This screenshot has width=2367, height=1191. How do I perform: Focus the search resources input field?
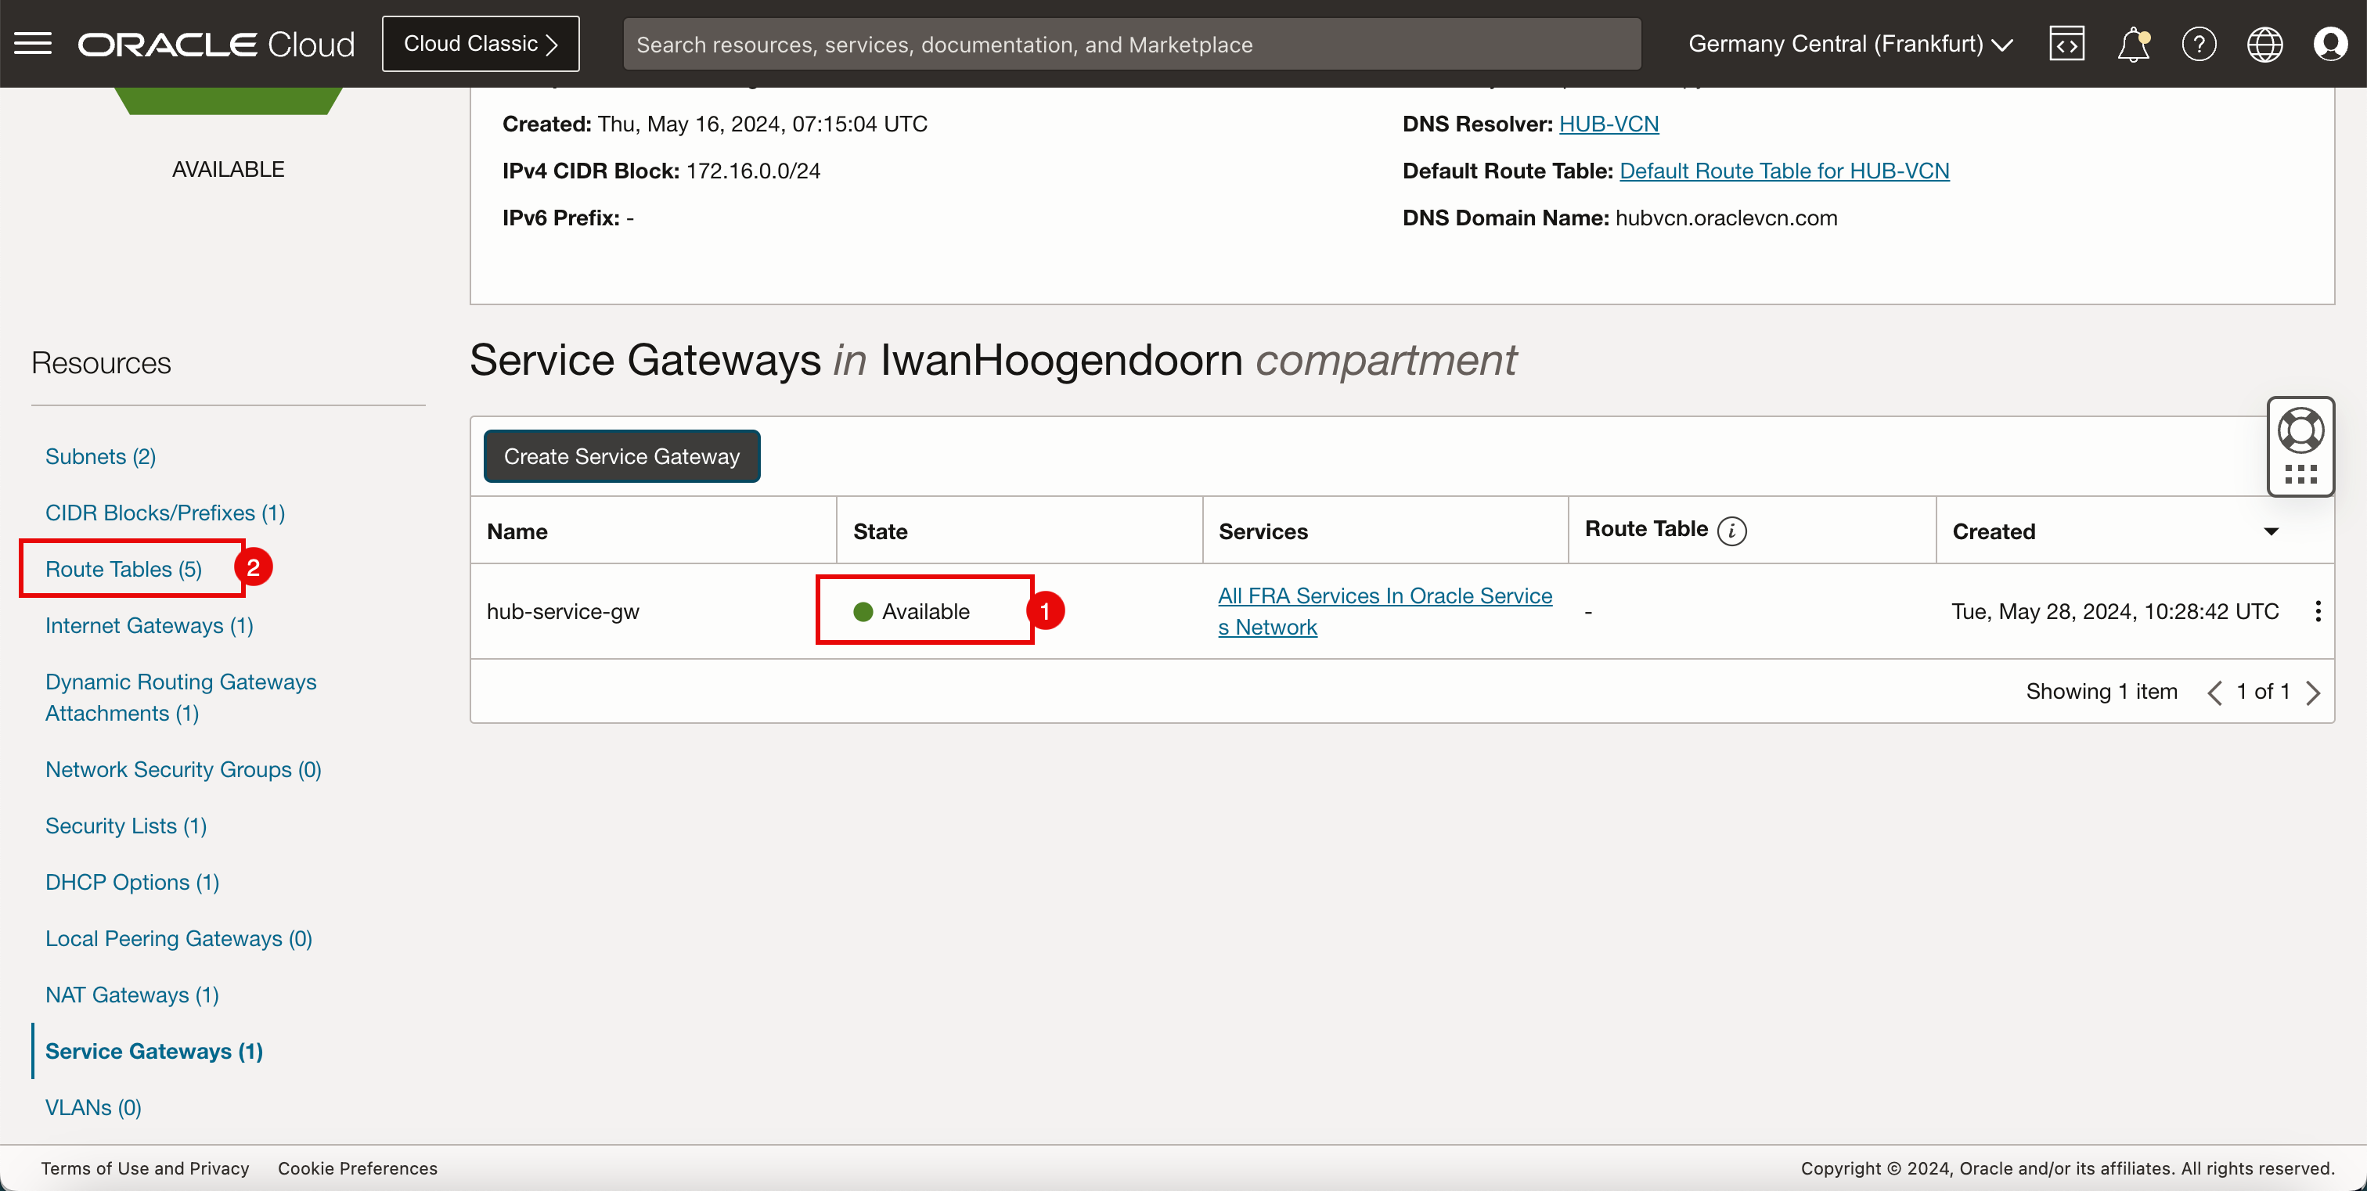pos(1131,44)
